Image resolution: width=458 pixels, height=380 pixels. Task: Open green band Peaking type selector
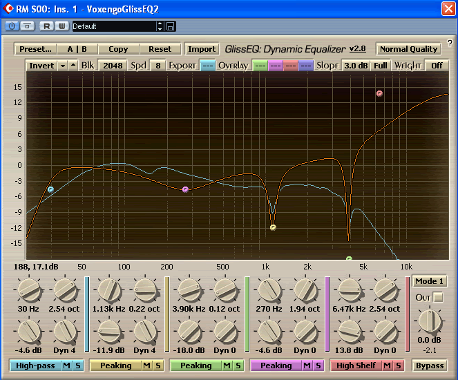[x=195, y=365]
